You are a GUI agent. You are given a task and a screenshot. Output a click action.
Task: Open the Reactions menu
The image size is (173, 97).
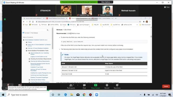117,86
